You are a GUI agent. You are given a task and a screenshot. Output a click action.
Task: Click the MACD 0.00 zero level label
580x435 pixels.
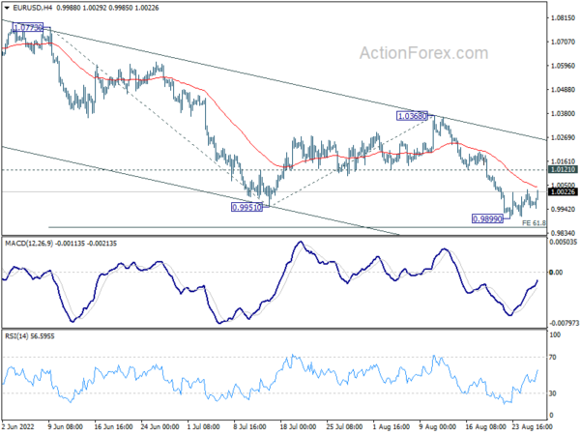pyautogui.click(x=555, y=273)
